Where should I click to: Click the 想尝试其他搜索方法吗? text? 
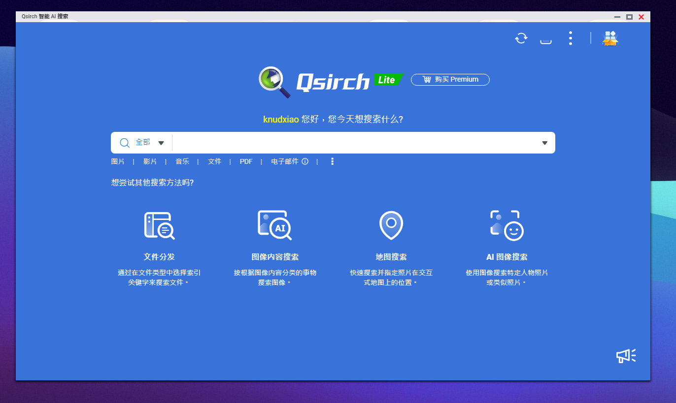pos(152,183)
